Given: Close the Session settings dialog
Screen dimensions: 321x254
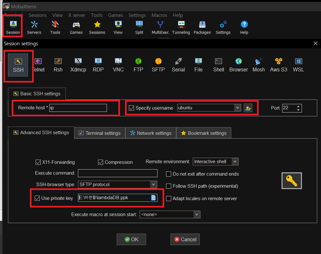Looking at the screenshot, I should coord(316,43).
